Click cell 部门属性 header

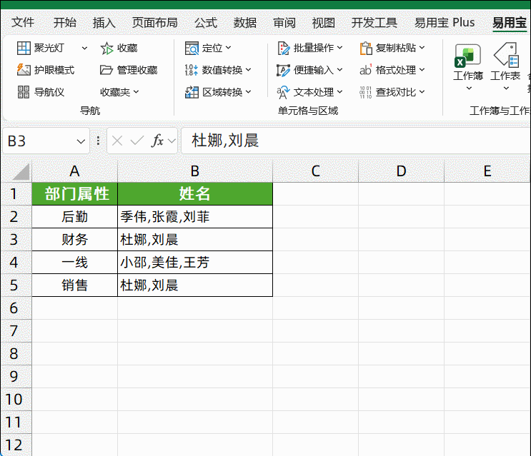point(74,194)
